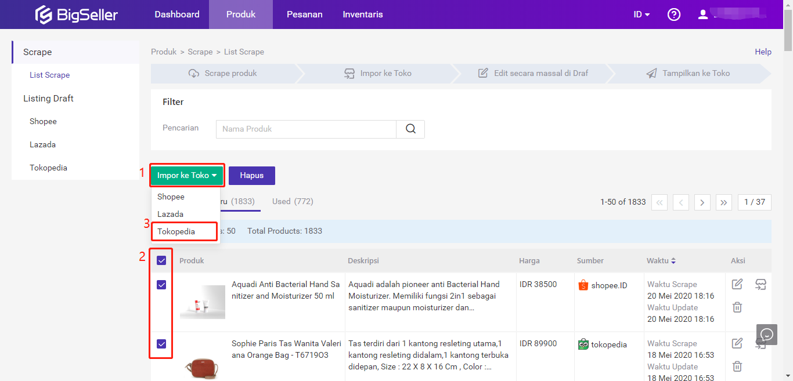Click the Scrape produk step

(x=223, y=74)
